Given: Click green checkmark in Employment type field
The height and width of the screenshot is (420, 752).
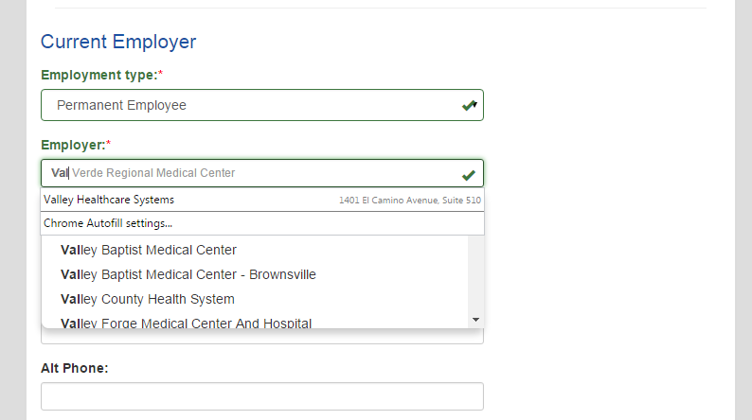Looking at the screenshot, I should [468, 105].
